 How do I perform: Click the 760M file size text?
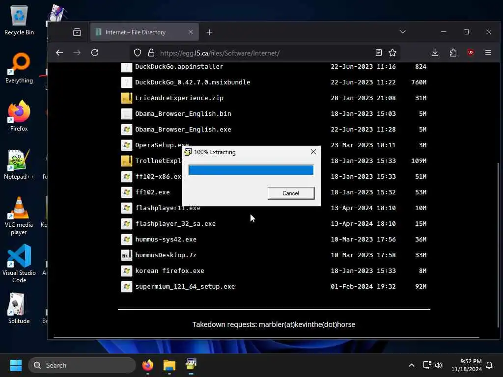(419, 82)
